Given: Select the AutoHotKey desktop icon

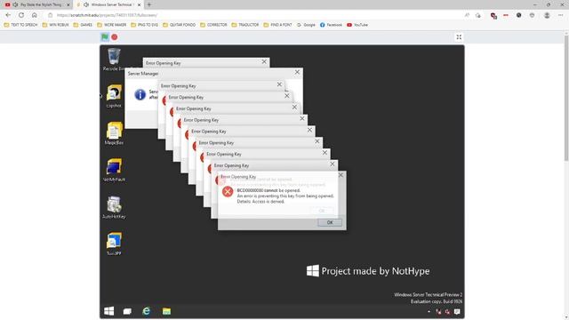Looking at the screenshot, I should pyautogui.click(x=114, y=207).
